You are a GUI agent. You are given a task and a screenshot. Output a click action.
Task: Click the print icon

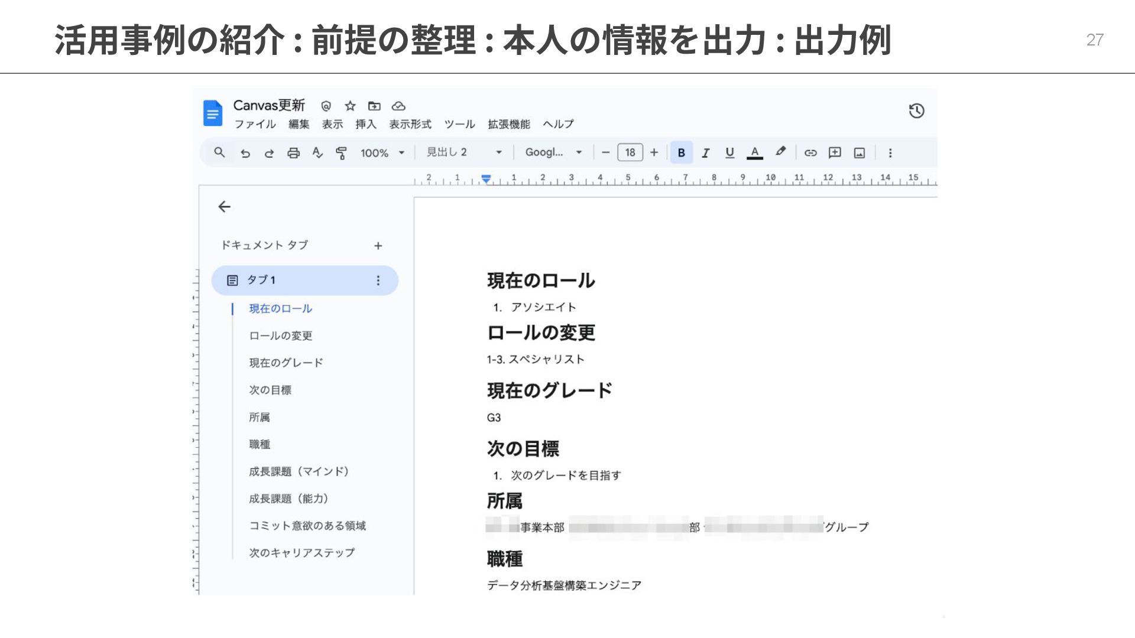(x=293, y=153)
